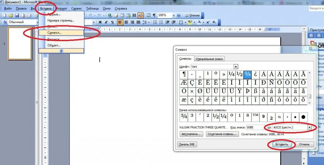Click the Outside Border icon
Viewport: 324px width, 165px height.
point(181,22)
